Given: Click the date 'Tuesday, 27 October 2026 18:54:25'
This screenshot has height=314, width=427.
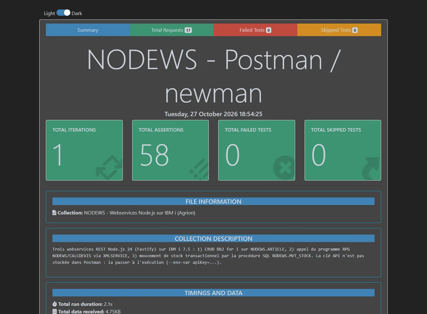Looking at the screenshot, I should point(213,114).
